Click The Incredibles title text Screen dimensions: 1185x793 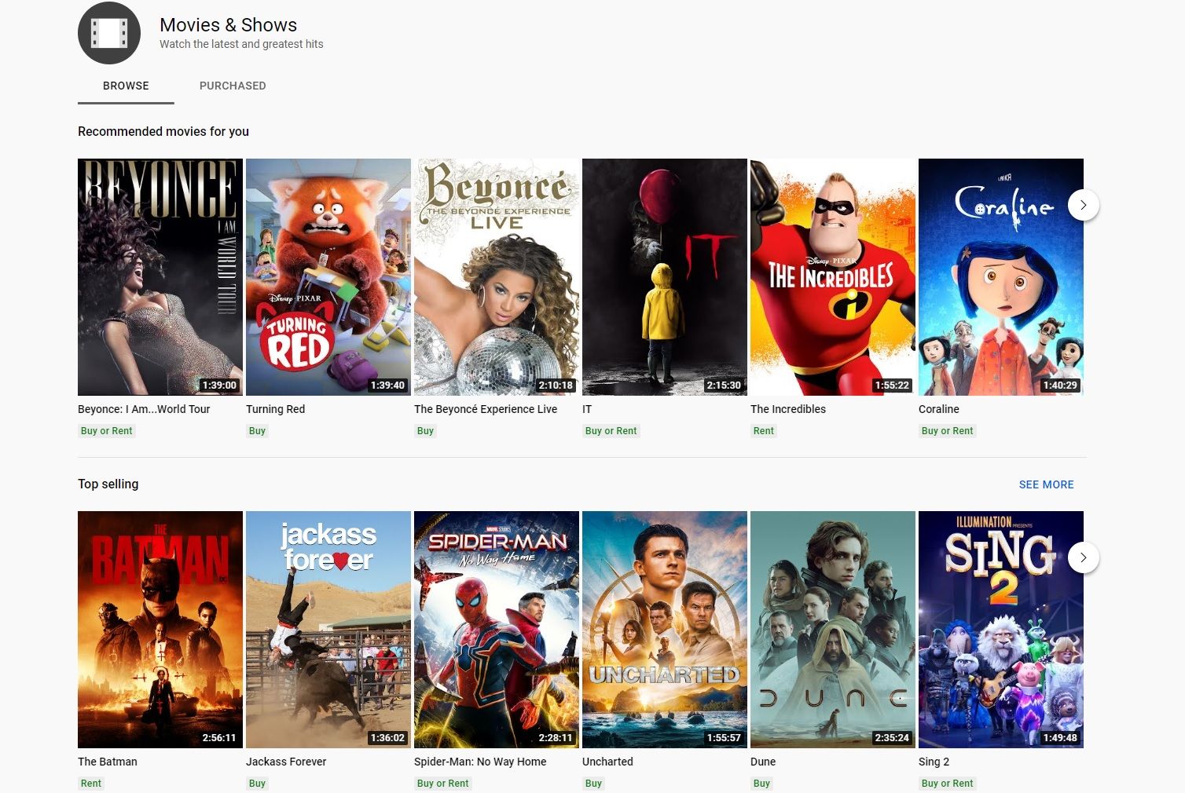[788, 409]
